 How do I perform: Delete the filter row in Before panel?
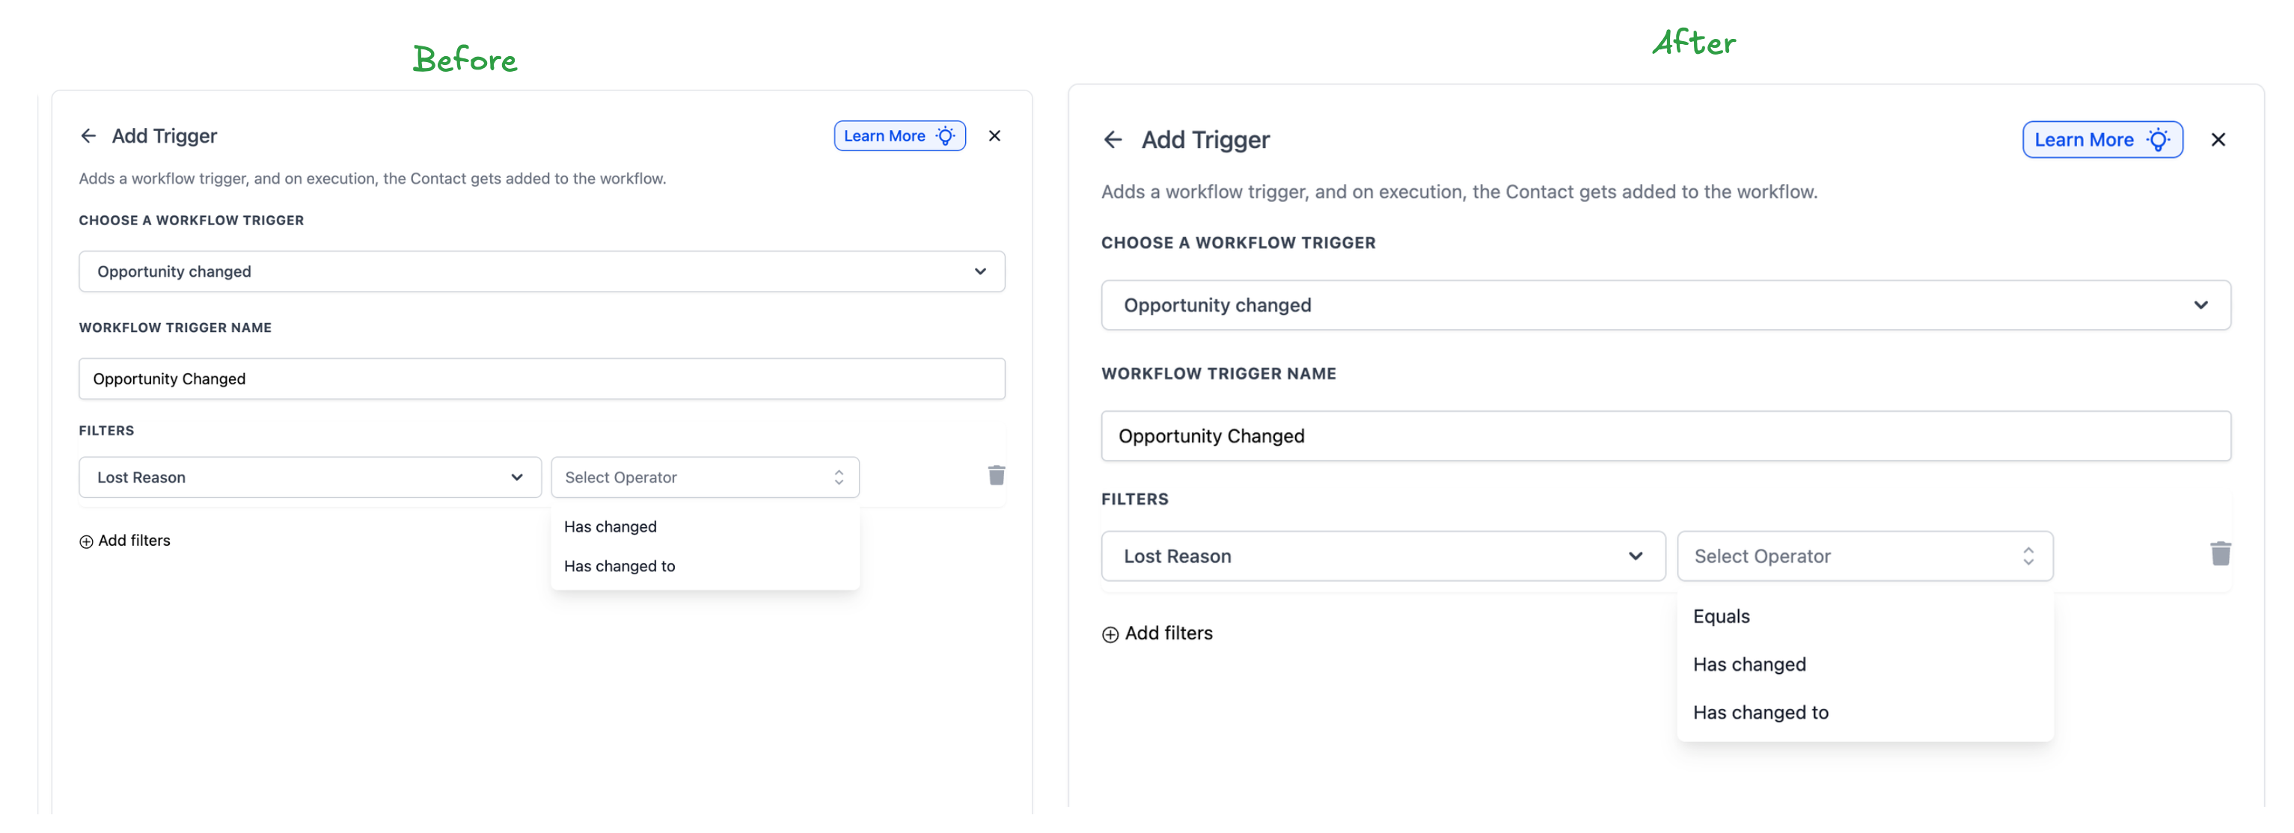[x=996, y=476]
